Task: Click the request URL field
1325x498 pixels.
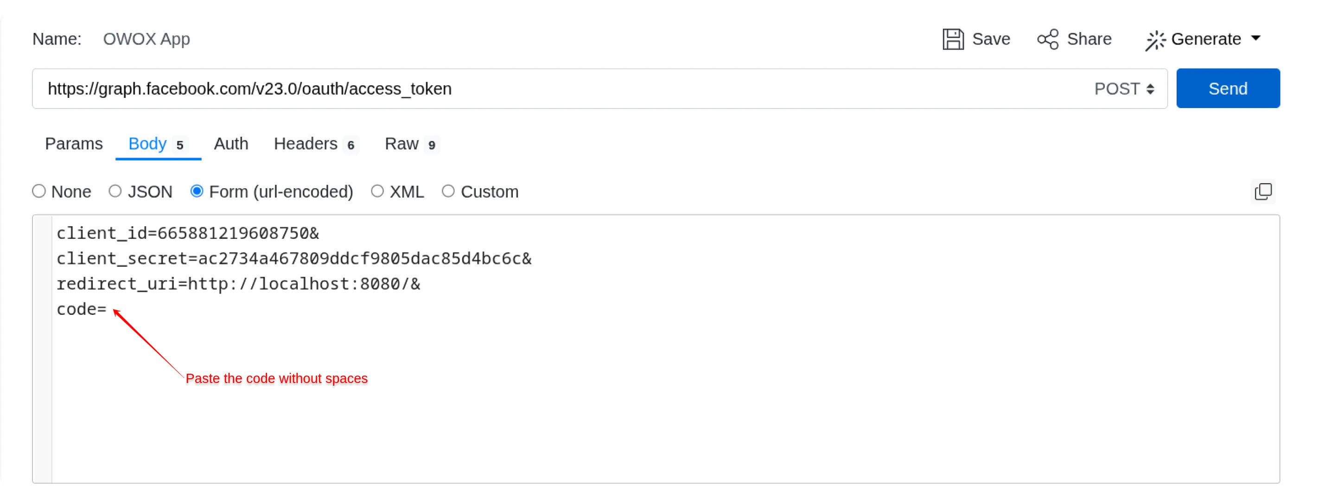Action: point(514,89)
